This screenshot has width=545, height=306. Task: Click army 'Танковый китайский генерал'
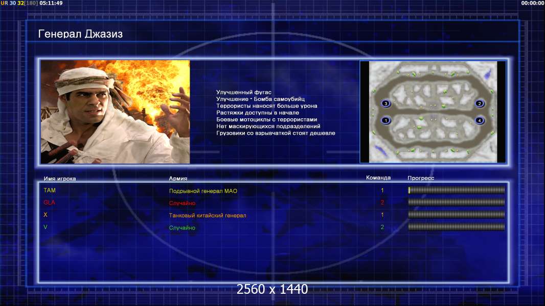pyautogui.click(x=208, y=215)
